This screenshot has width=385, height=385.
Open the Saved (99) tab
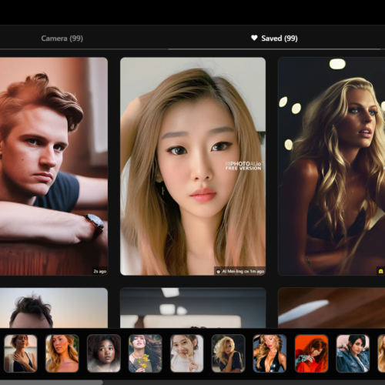pyautogui.click(x=274, y=38)
